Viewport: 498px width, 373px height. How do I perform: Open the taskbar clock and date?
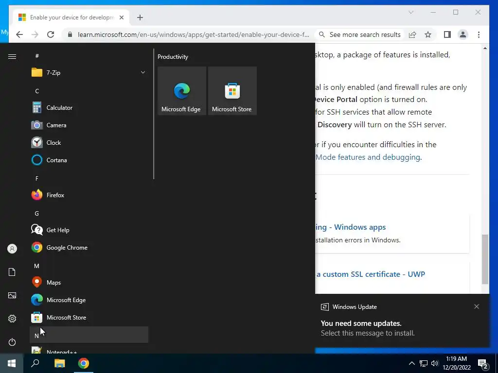(x=456, y=363)
